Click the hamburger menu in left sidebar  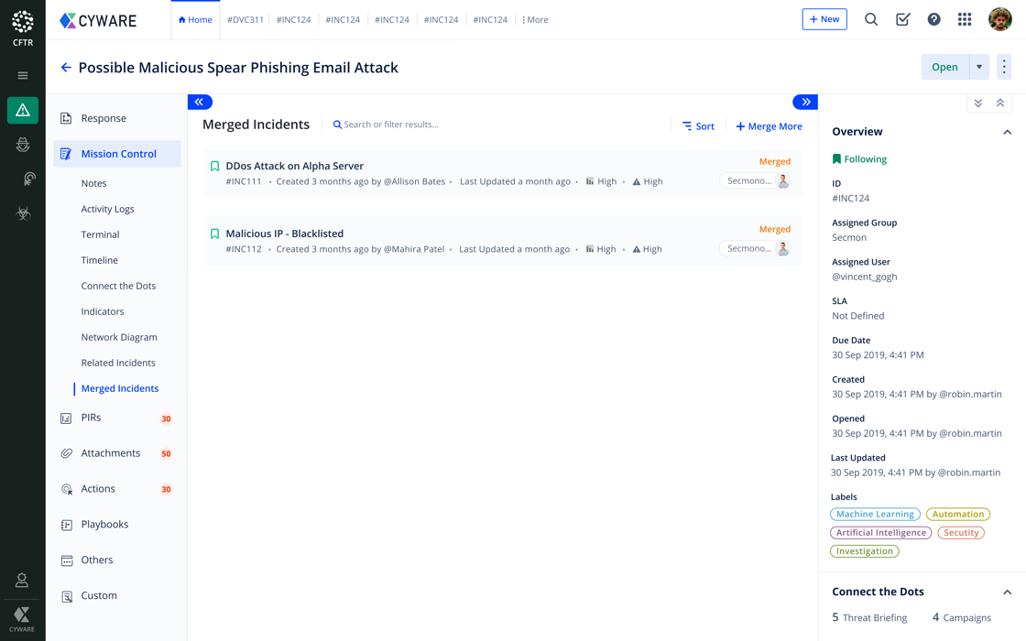[23, 76]
